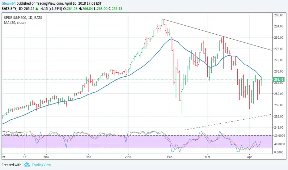Screen dimensions: 288x170
Task: Click the 288.00 price axis label
Action: pos(279,15)
